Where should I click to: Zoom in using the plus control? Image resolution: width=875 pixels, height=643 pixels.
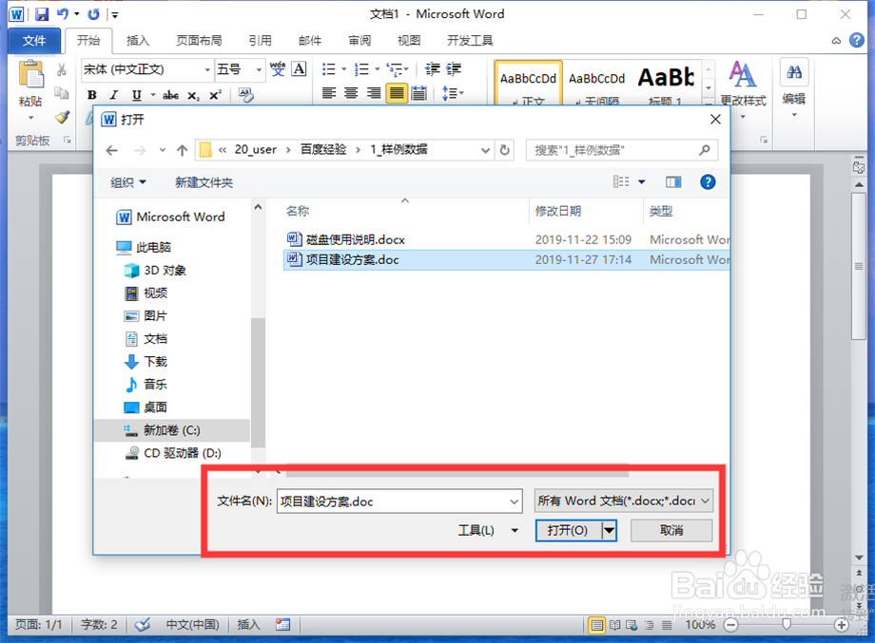coord(840,624)
